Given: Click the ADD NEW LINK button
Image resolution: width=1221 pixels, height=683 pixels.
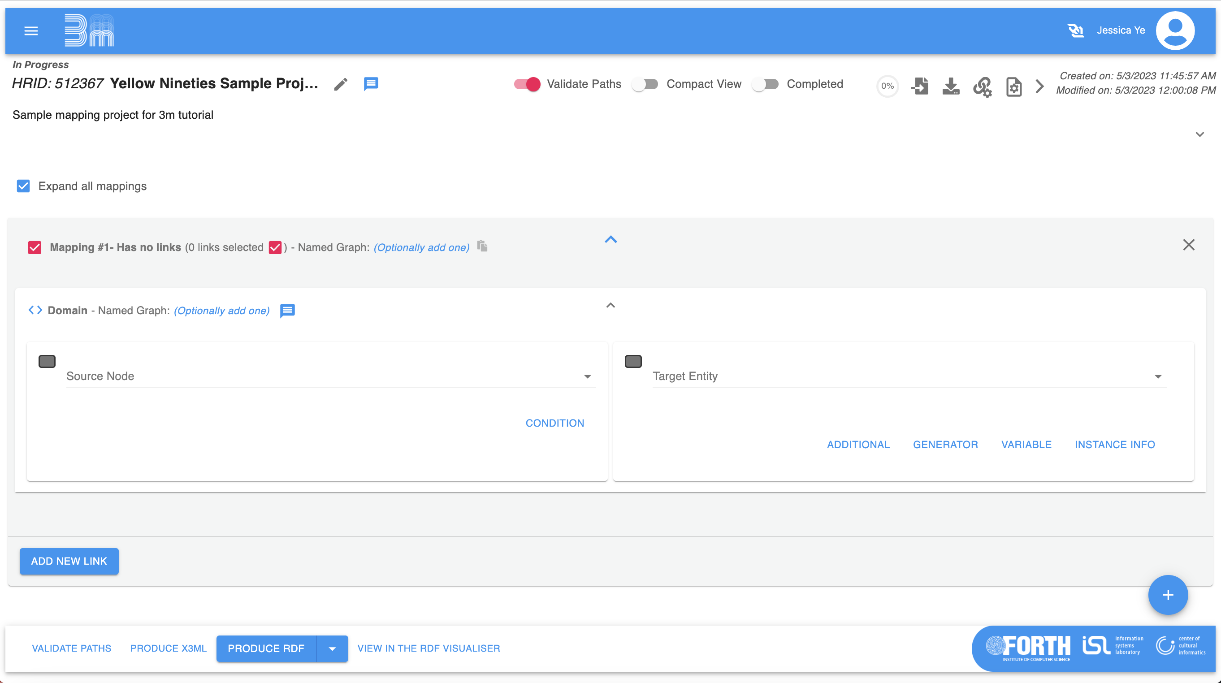Looking at the screenshot, I should tap(69, 561).
